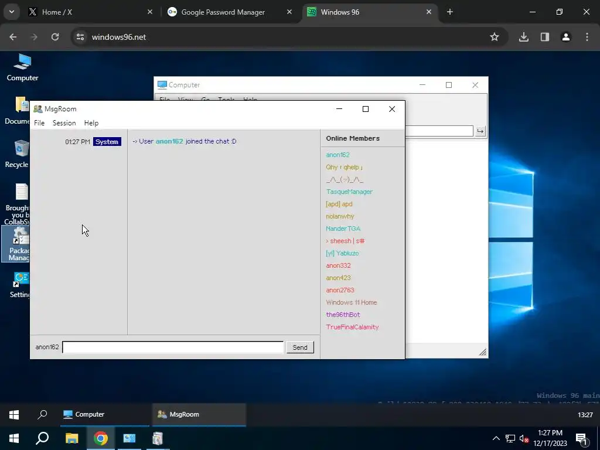Click the Computer window title icon

162,85
